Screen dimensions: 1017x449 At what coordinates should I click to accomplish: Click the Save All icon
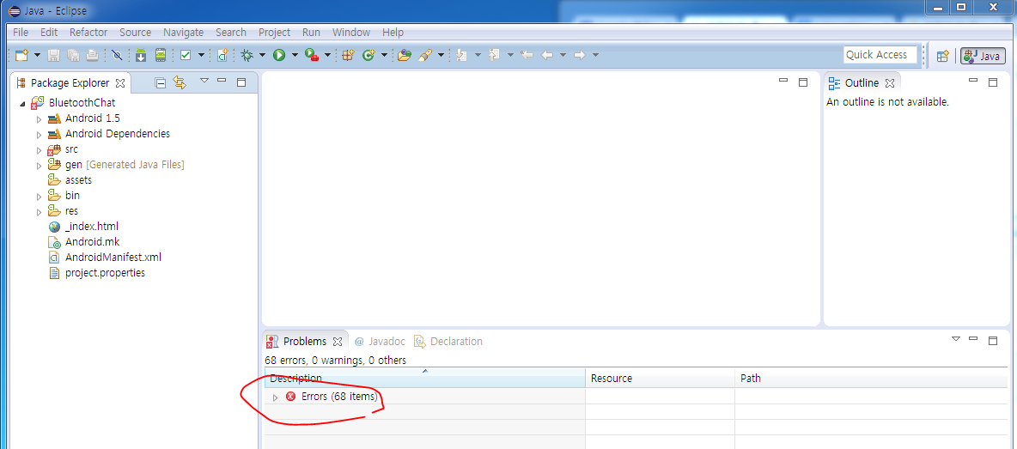pyautogui.click(x=73, y=56)
